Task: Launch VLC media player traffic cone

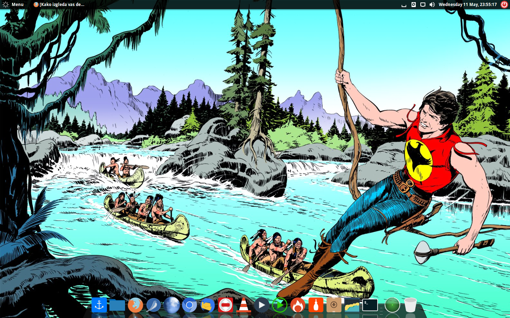Action: pos(244,305)
